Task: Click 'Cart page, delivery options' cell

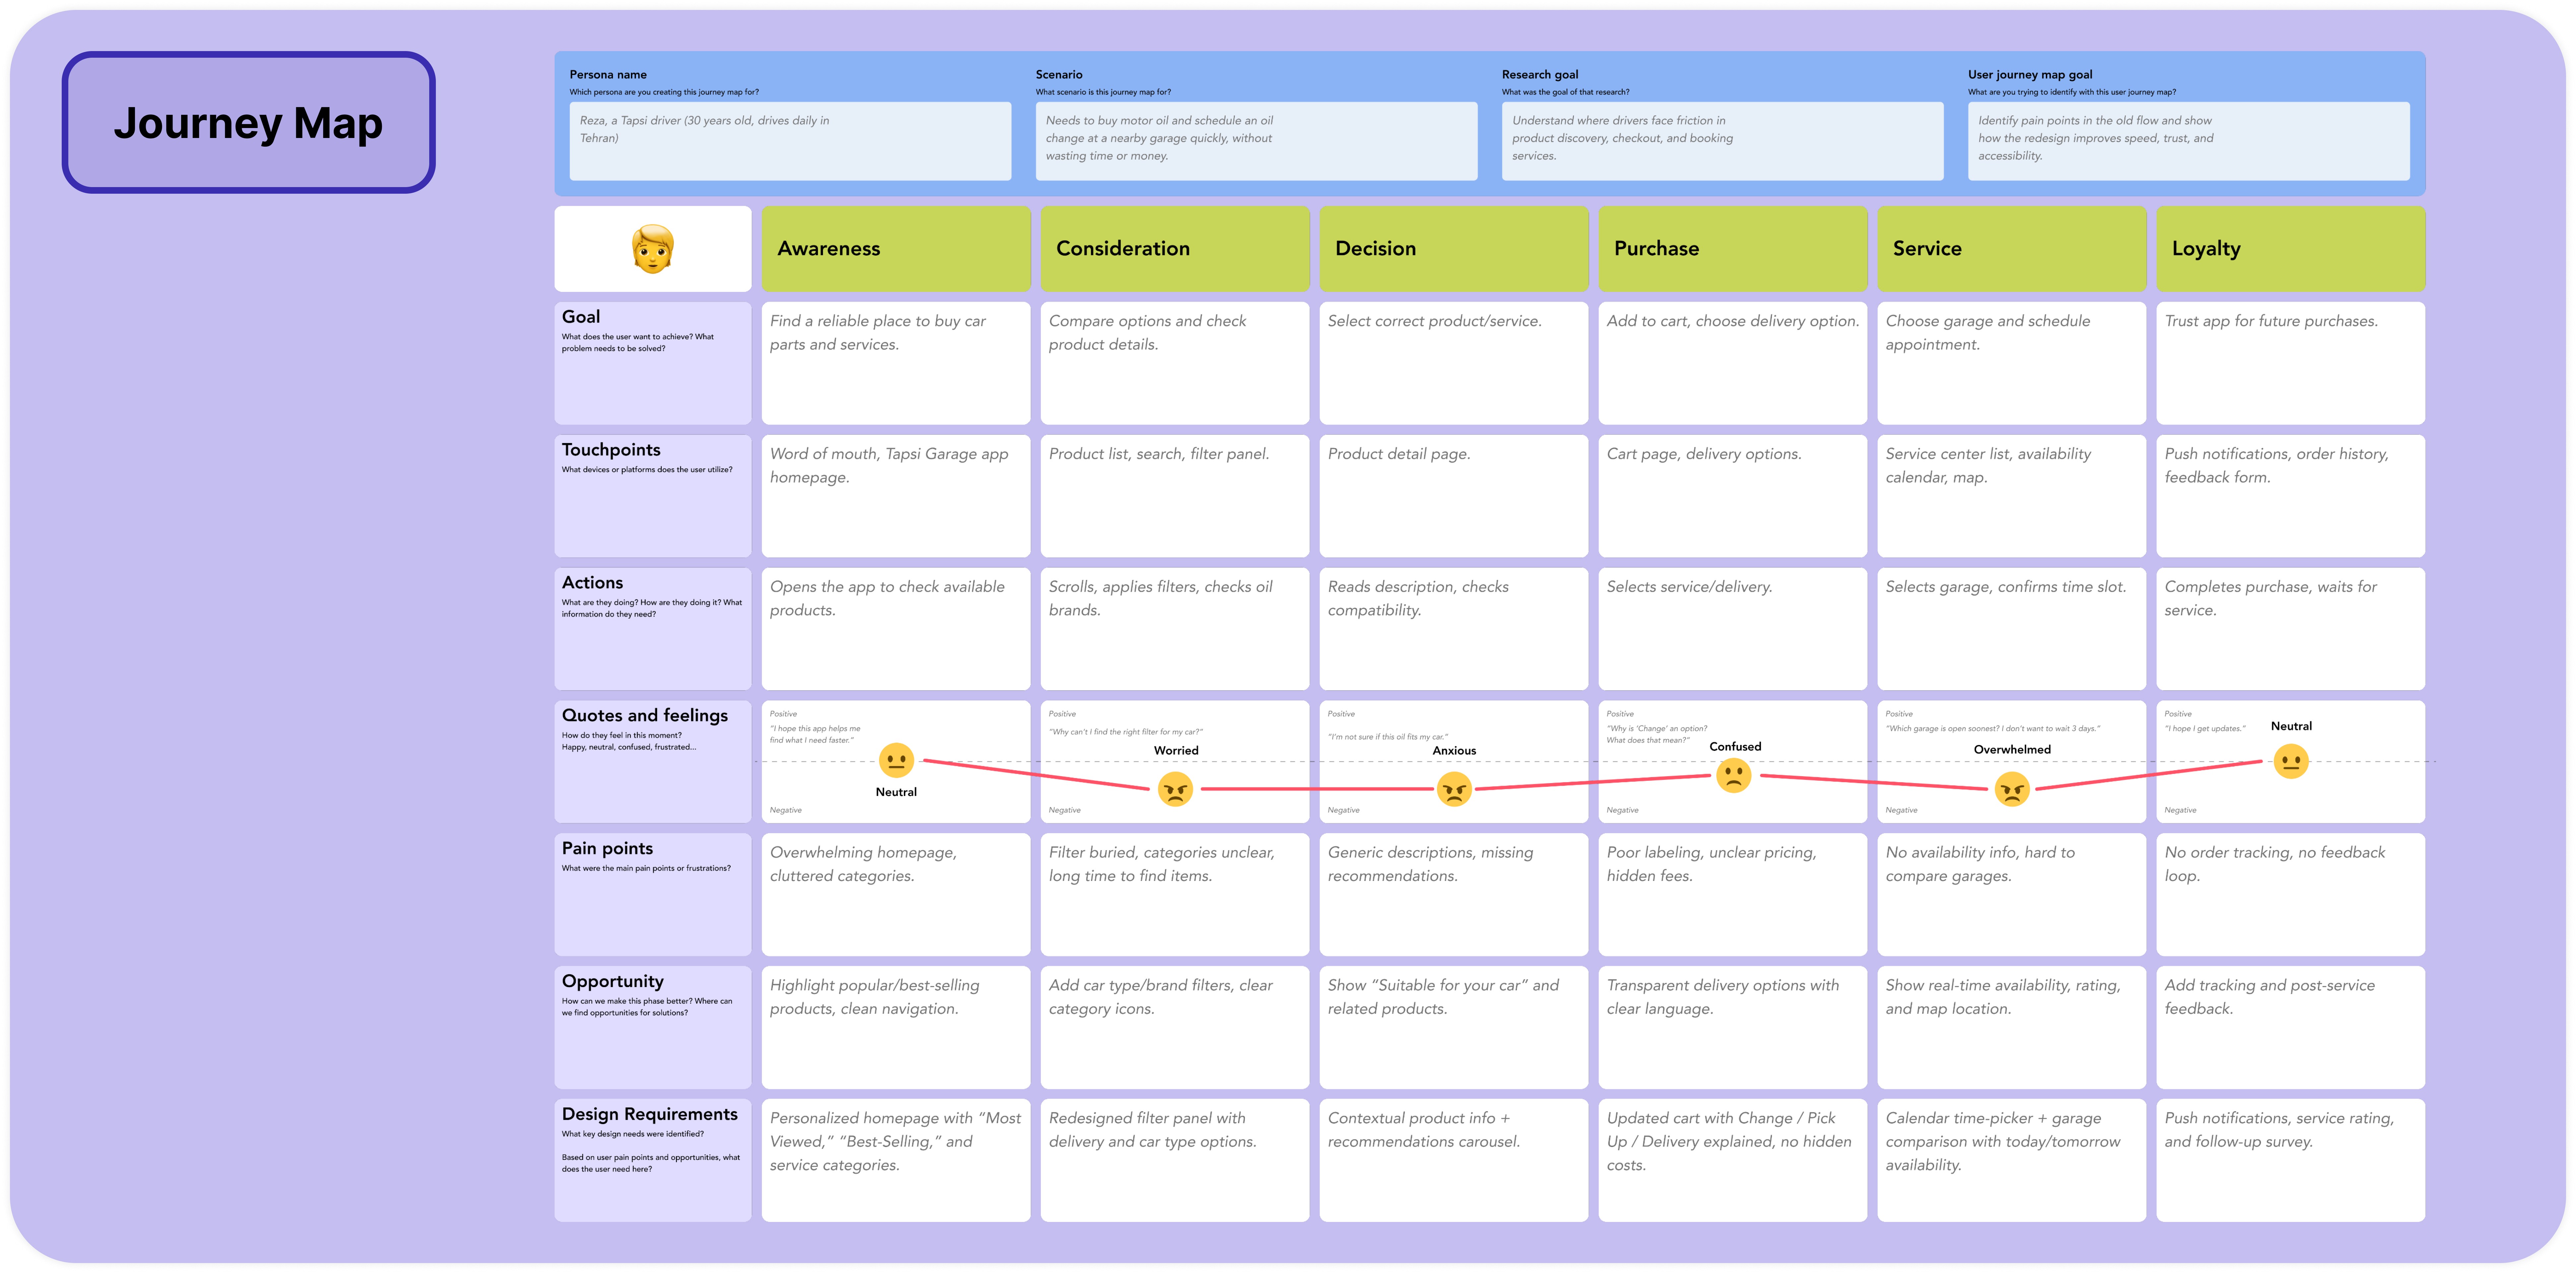Action: coord(1733,496)
